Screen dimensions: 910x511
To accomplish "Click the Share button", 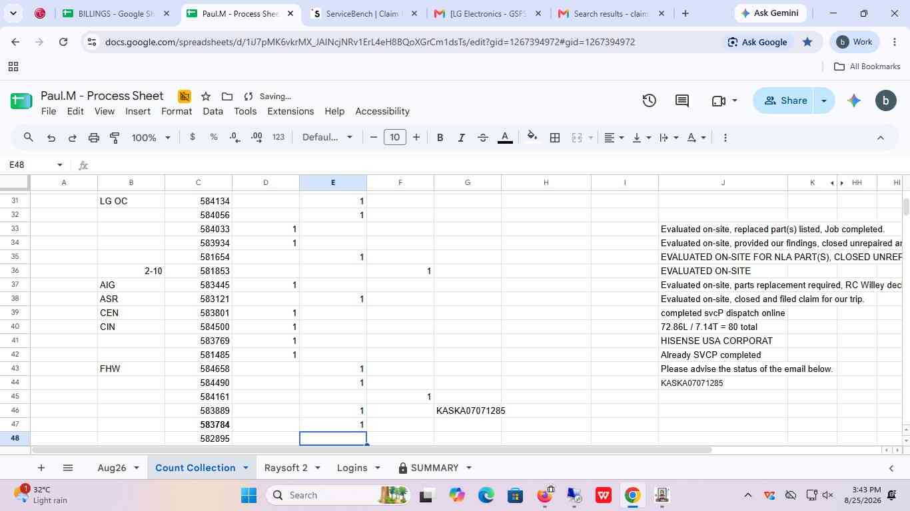I will (785, 100).
